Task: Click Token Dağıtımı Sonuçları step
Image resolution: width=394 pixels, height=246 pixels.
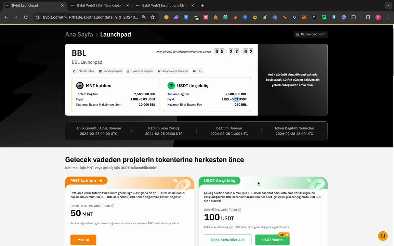Action: (x=294, y=131)
